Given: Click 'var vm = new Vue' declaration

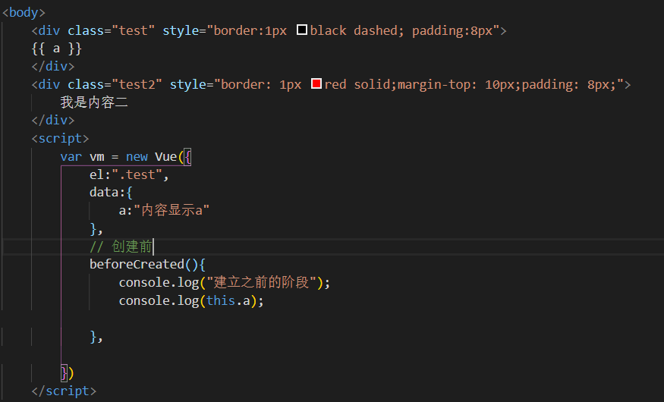Looking at the screenshot, I should 118,156.
